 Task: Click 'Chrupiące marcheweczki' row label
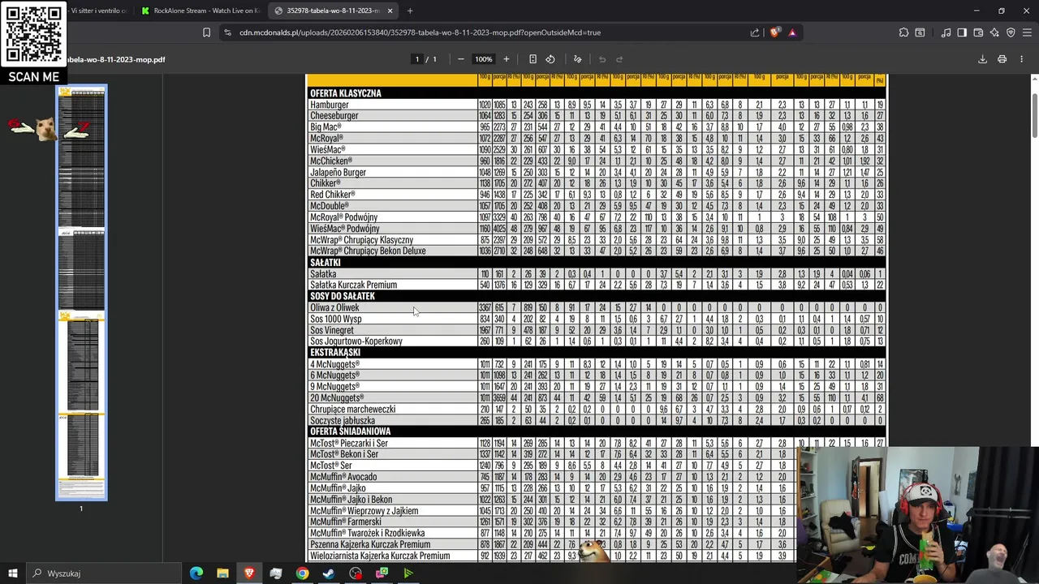[x=353, y=410]
